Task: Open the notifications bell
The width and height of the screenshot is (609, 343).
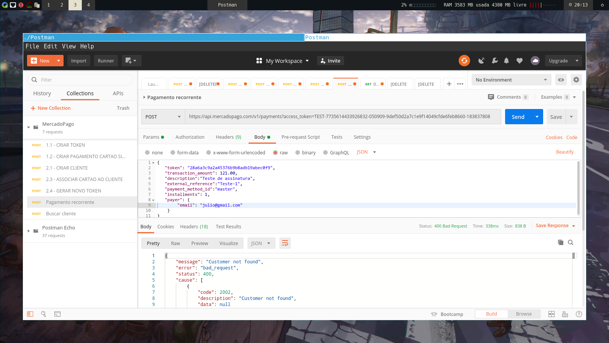Action: [506, 61]
